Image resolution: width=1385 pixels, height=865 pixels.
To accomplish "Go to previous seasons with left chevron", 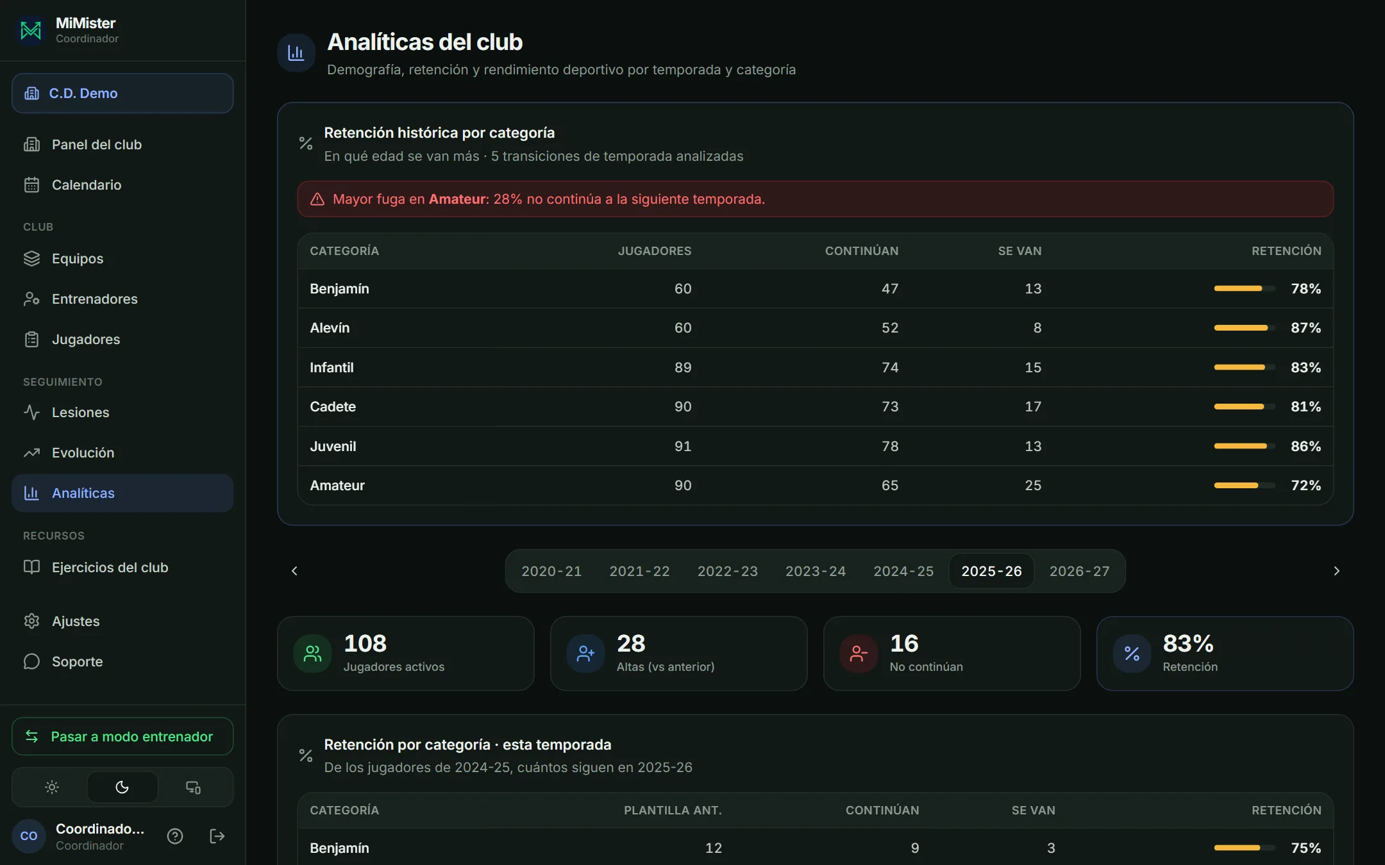I will pos(294,571).
